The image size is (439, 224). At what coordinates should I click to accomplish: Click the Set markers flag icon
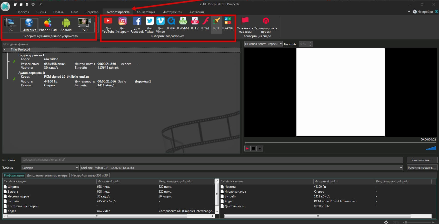245,21
